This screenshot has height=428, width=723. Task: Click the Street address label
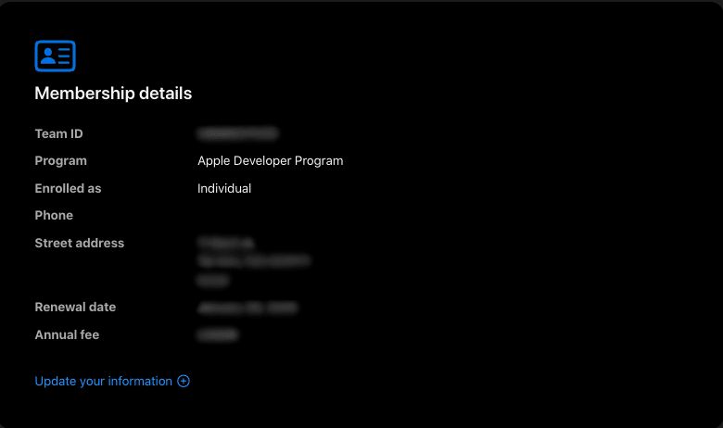[x=79, y=243]
